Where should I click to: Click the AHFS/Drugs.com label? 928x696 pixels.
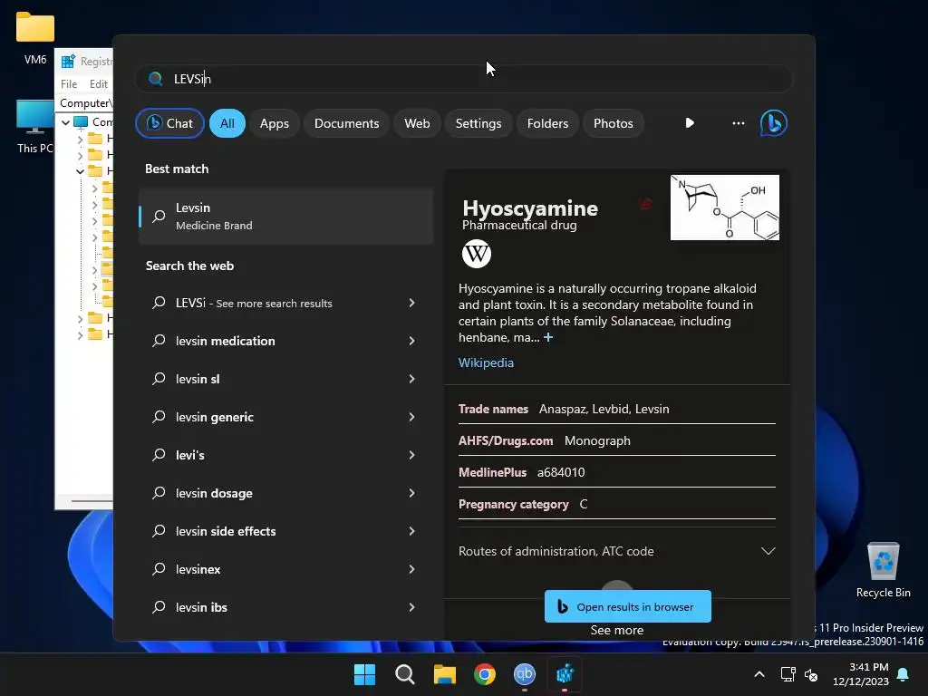[x=506, y=441]
